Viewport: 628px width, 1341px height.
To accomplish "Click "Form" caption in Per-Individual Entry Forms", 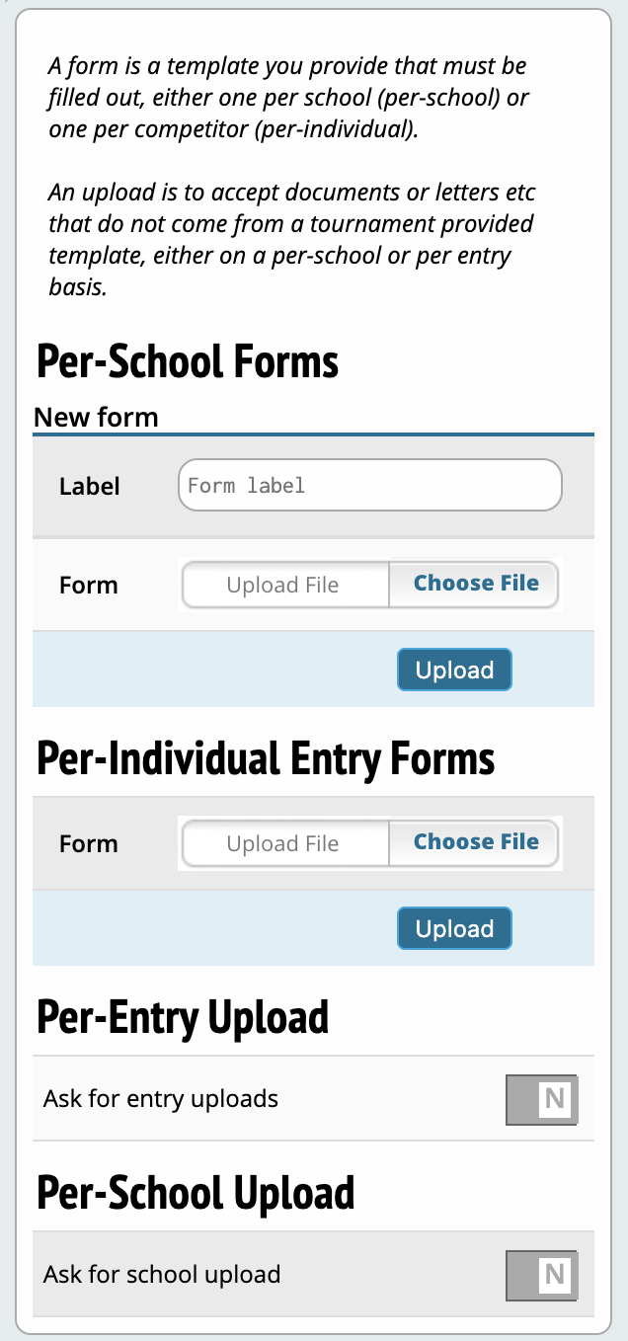I will pos(89,843).
